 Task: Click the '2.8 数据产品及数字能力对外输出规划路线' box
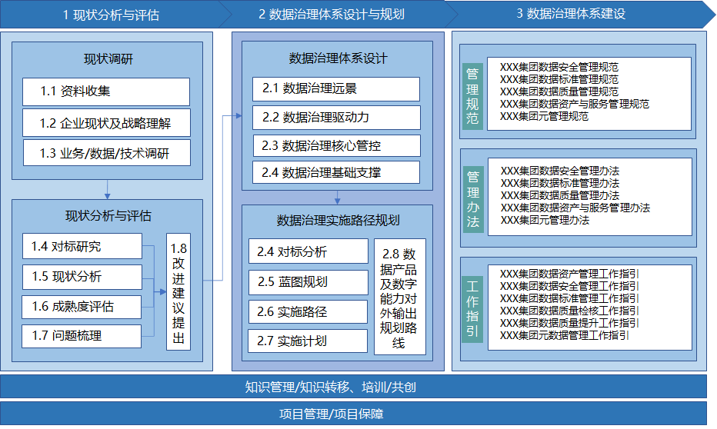[399, 297]
